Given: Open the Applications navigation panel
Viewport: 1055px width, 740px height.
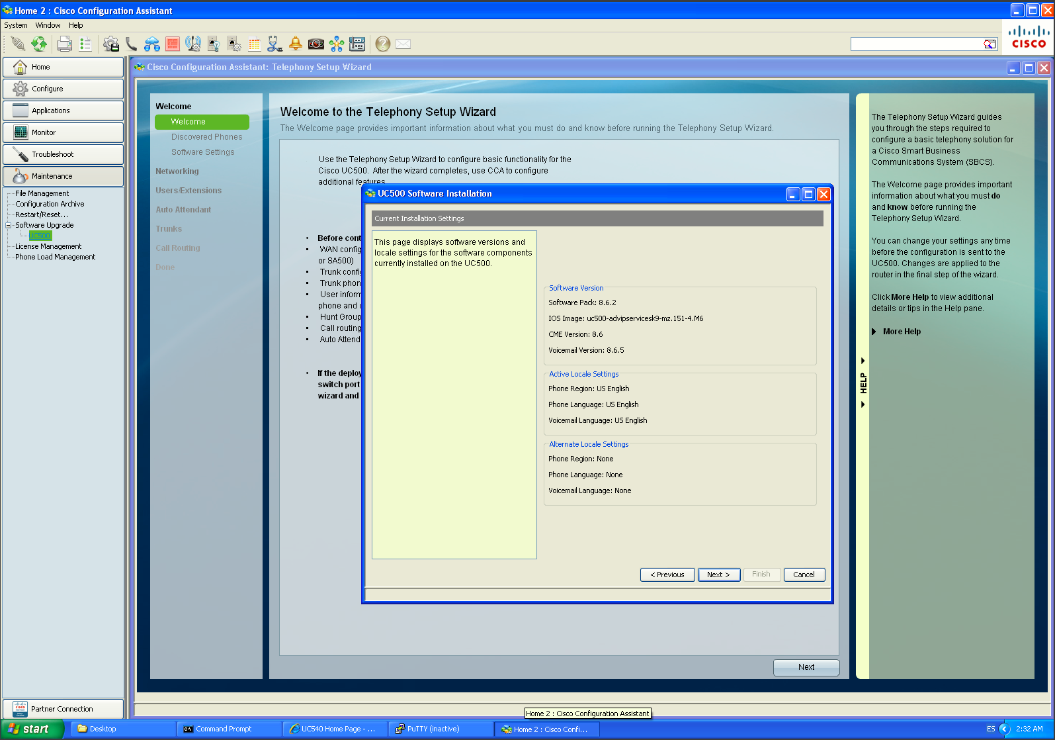Looking at the screenshot, I should [x=63, y=111].
